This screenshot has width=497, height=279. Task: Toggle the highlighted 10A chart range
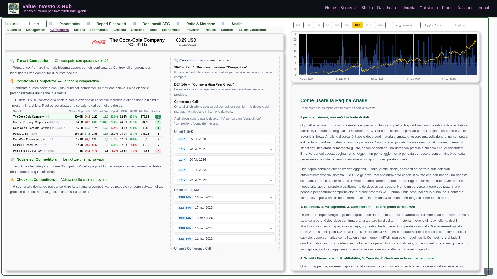click(x=357, y=25)
